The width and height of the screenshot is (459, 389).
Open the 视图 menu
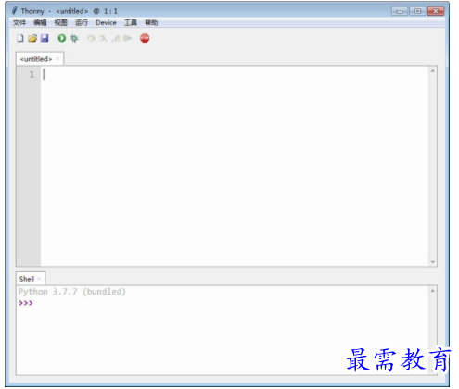(60, 22)
